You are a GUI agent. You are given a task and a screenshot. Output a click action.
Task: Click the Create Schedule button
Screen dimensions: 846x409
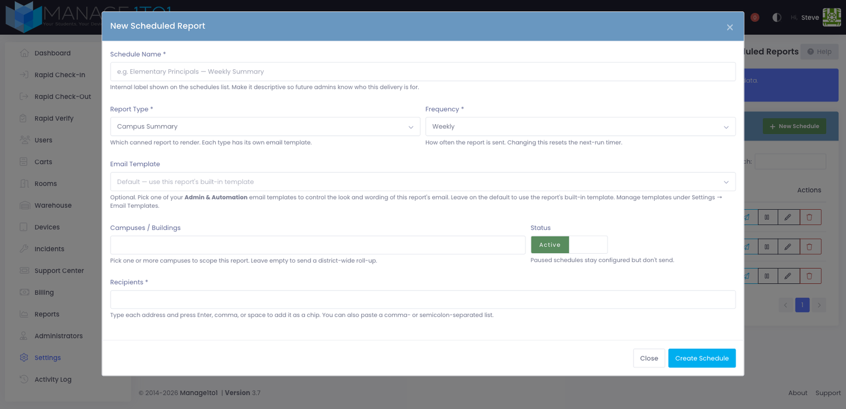(702, 358)
